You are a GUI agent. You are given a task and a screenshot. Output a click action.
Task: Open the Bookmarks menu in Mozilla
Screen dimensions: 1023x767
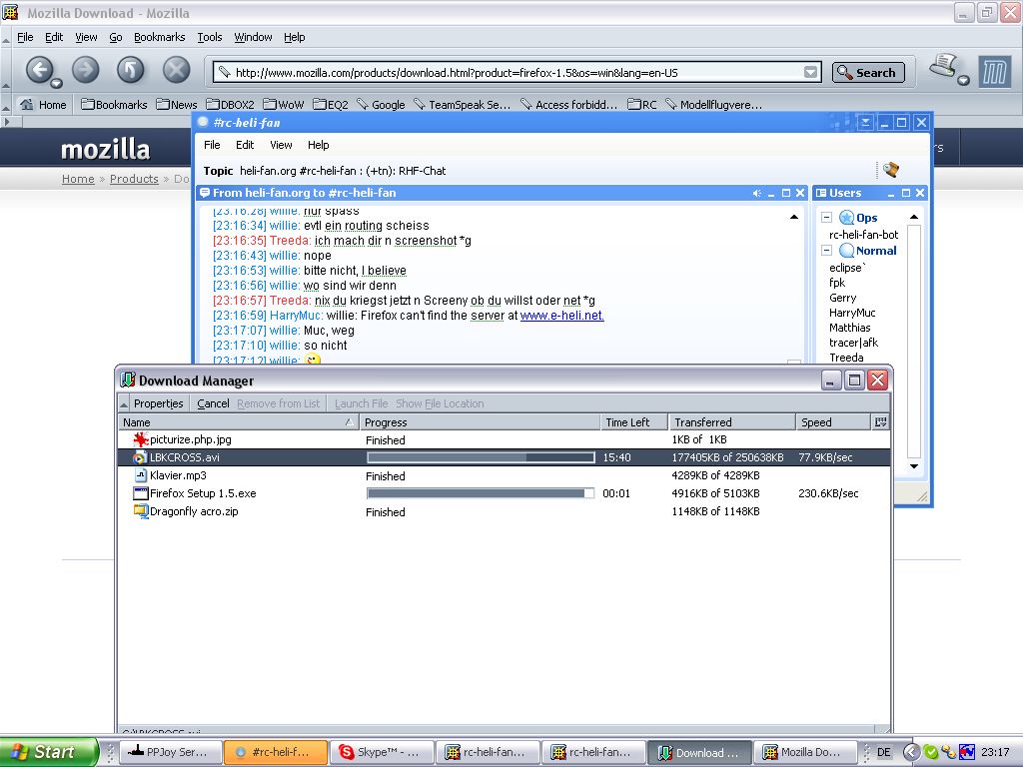click(x=159, y=37)
